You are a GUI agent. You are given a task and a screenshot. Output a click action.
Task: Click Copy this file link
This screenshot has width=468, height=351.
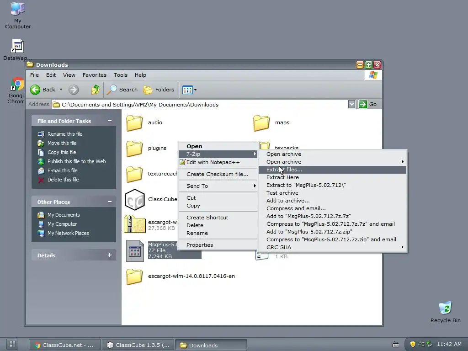tap(62, 152)
